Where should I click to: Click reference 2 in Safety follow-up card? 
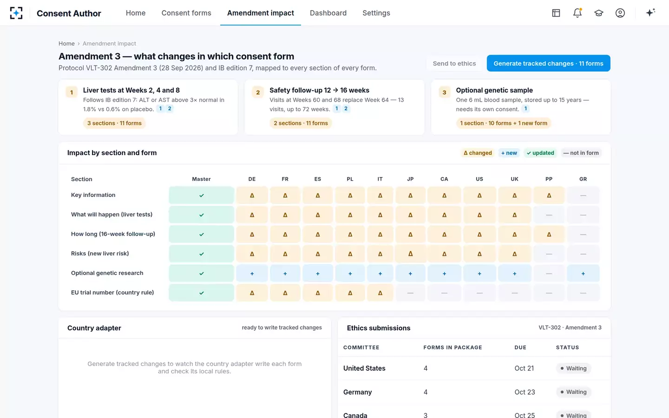coord(346,109)
